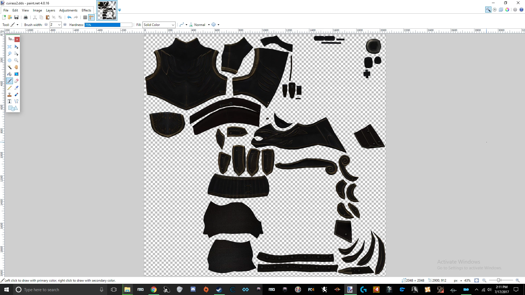Click the Open file toolbar icon
This screenshot has height=295, width=525.
10,17
